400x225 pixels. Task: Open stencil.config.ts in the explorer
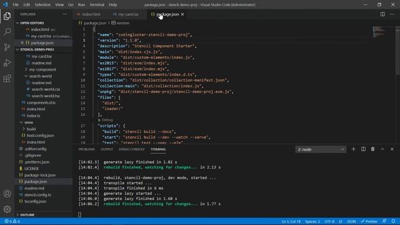pyautogui.click(x=37, y=194)
